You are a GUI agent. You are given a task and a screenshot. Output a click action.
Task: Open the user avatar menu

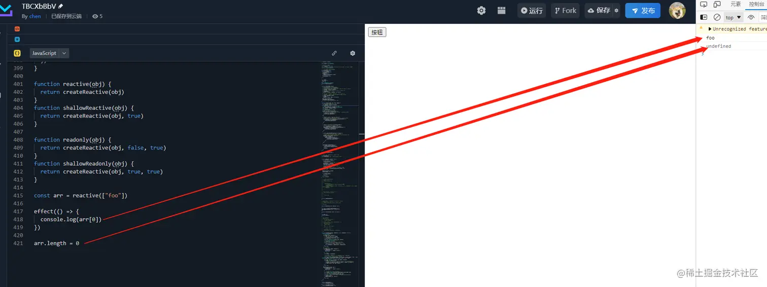(677, 11)
